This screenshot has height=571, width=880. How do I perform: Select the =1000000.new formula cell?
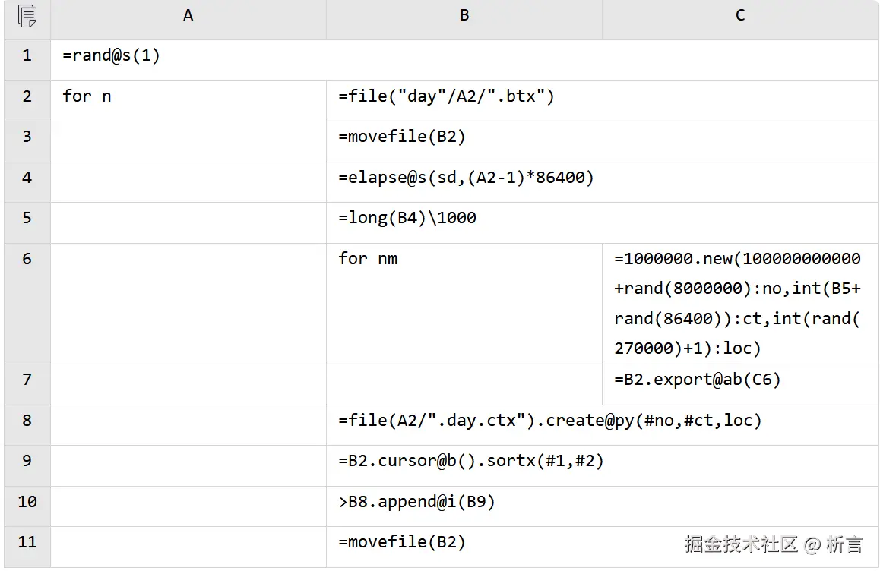pyautogui.click(x=737, y=303)
